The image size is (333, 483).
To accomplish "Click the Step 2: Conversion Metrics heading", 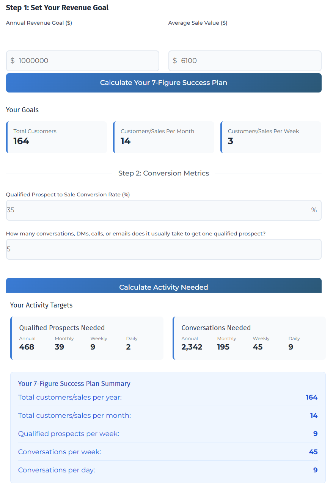I will [163, 173].
